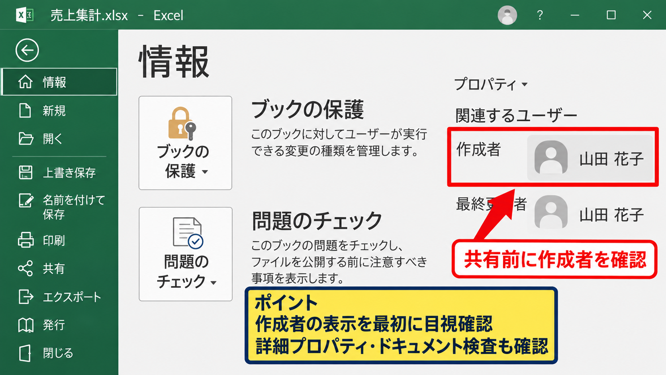The height and width of the screenshot is (375, 666).
Task: Click the back arrow to return to workbook
Action: tap(27, 50)
